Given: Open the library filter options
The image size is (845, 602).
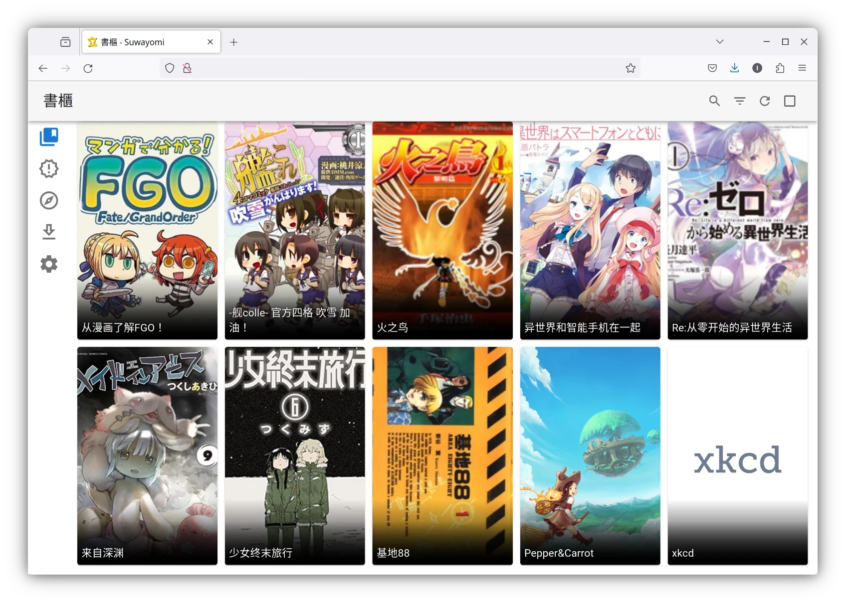Looking at the screenshot, I should click(739, 101).
